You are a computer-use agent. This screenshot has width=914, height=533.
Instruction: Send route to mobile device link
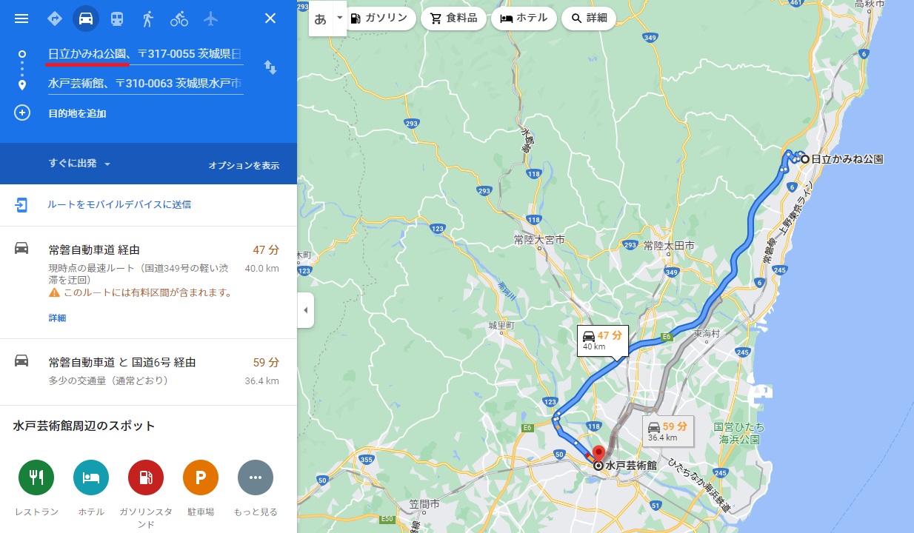point(119,204)
